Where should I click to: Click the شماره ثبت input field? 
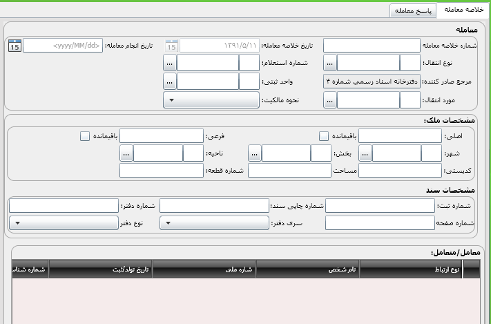click(380, 206)
